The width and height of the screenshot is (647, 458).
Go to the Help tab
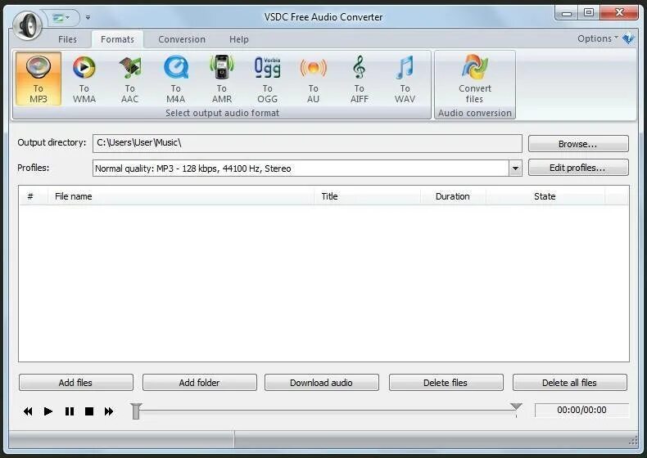[x=239, y=39]
